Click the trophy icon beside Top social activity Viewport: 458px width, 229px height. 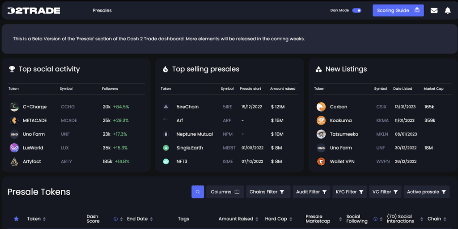(12, 69)
